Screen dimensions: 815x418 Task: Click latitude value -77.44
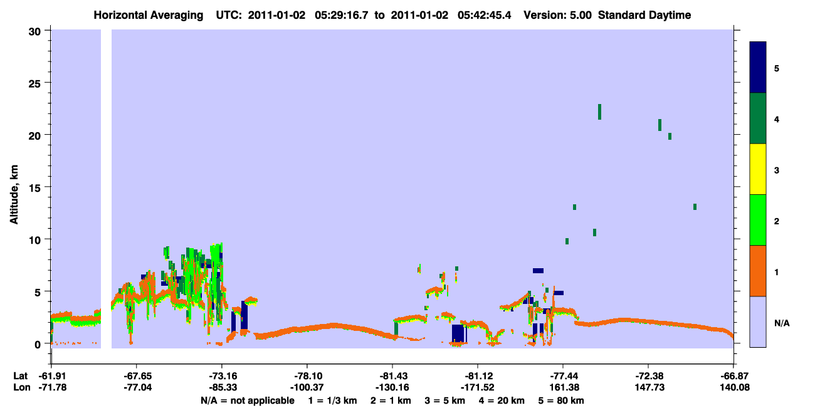click(x=562, y=376)
